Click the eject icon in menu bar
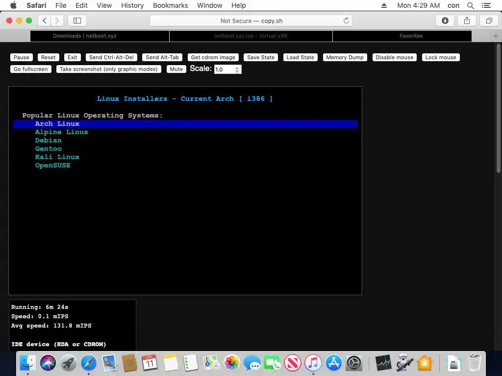 pyautogui.click(x=384, y=5)
